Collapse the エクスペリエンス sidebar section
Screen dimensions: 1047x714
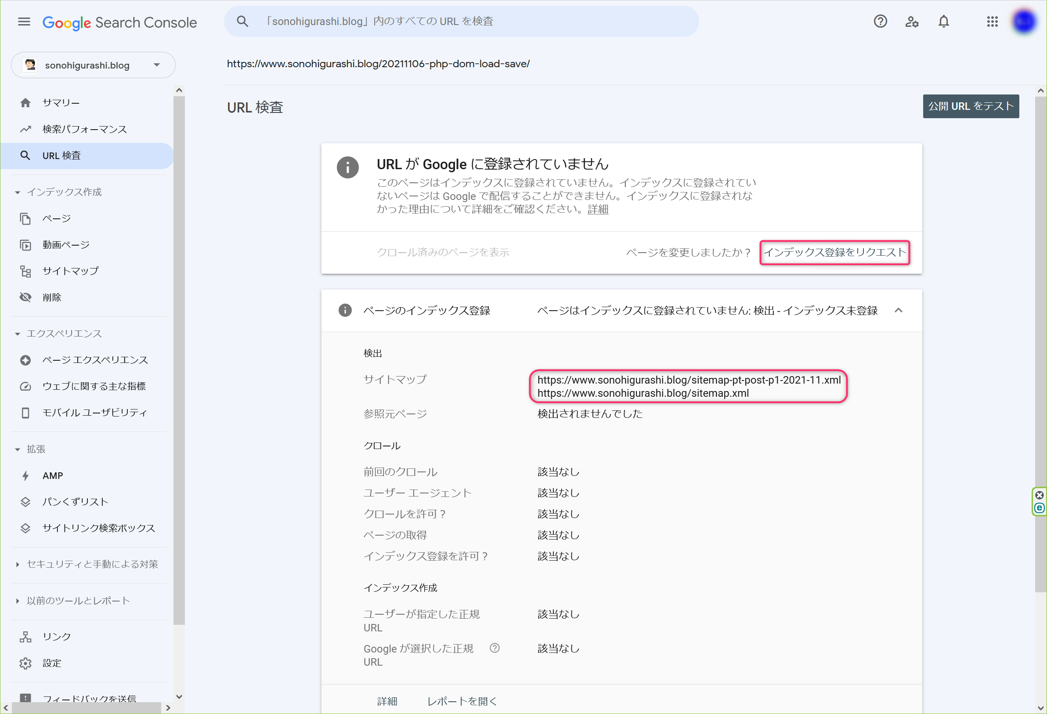pos(17,334)
